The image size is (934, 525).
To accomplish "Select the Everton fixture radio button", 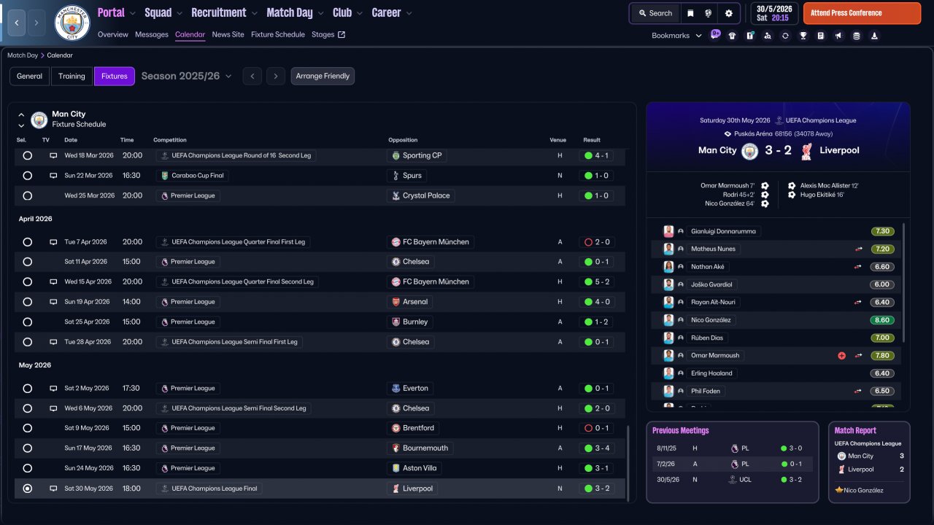I will [28, 389].
